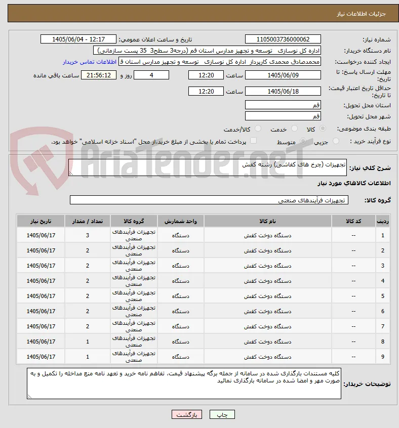Click the ردیف column header

(383, 221)
